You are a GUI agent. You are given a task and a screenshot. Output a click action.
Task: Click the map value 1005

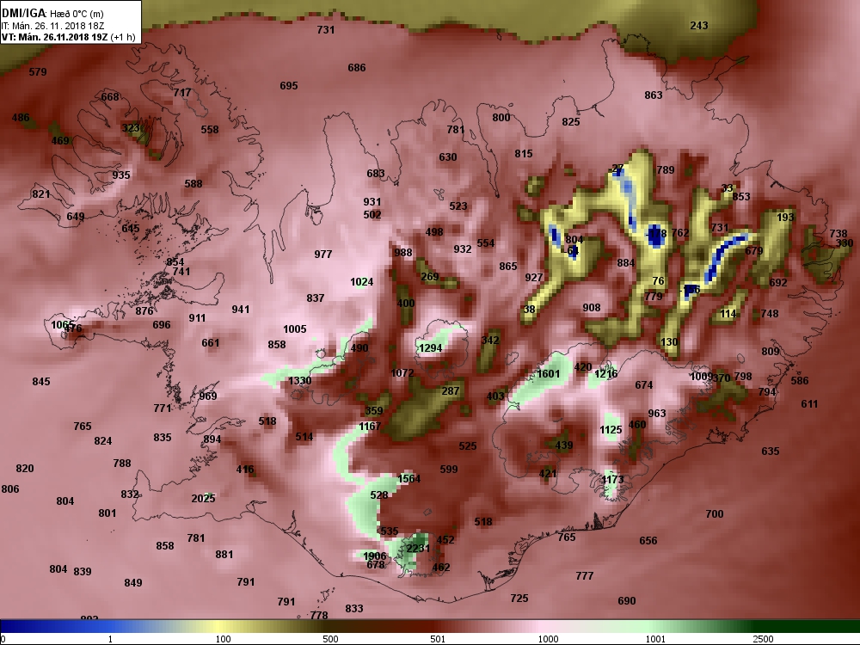(x=294, y=329)
